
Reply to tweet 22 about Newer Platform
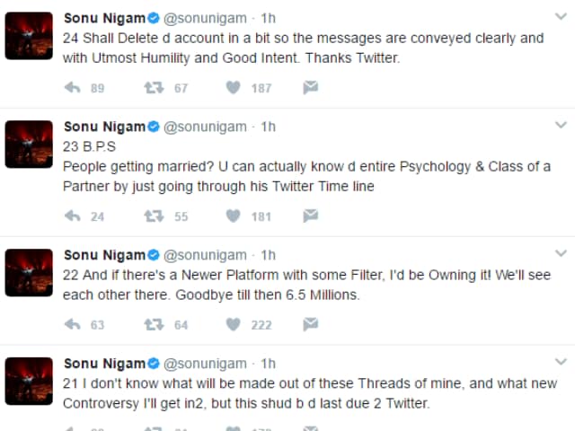pos(72,324)
